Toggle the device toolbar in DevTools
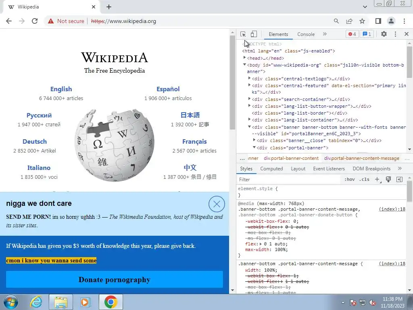Screen dimensions: 413x310 254,34
